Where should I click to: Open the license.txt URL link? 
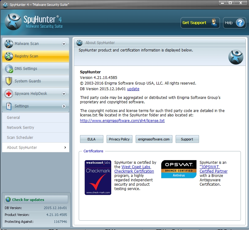[122, 121]
